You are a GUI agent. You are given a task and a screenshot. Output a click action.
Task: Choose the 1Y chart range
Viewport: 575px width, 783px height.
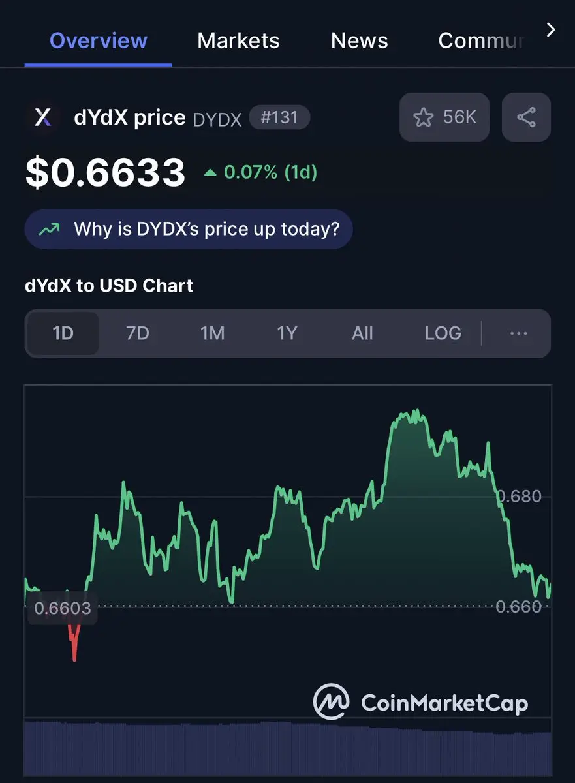287,333
